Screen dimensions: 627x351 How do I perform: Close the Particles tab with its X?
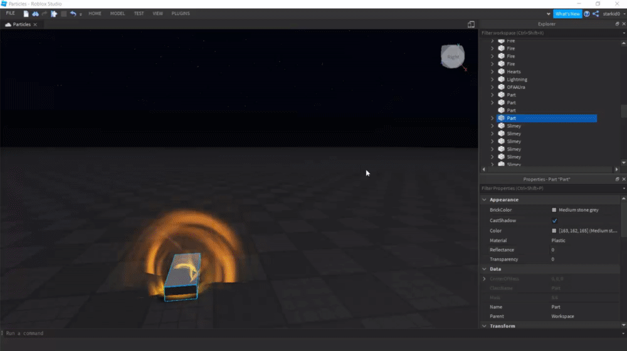tap(35, 24)
